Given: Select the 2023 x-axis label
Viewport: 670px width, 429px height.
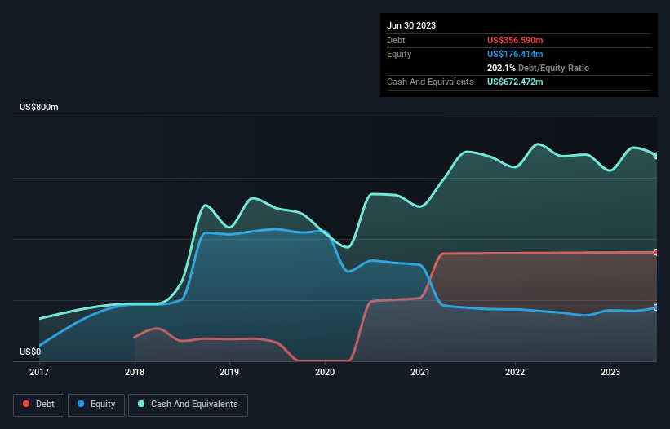Looking at the screenshot, I should [610, 372].
